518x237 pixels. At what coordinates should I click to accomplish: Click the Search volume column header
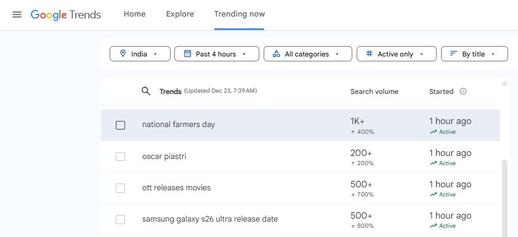click(x=374, y=91)
